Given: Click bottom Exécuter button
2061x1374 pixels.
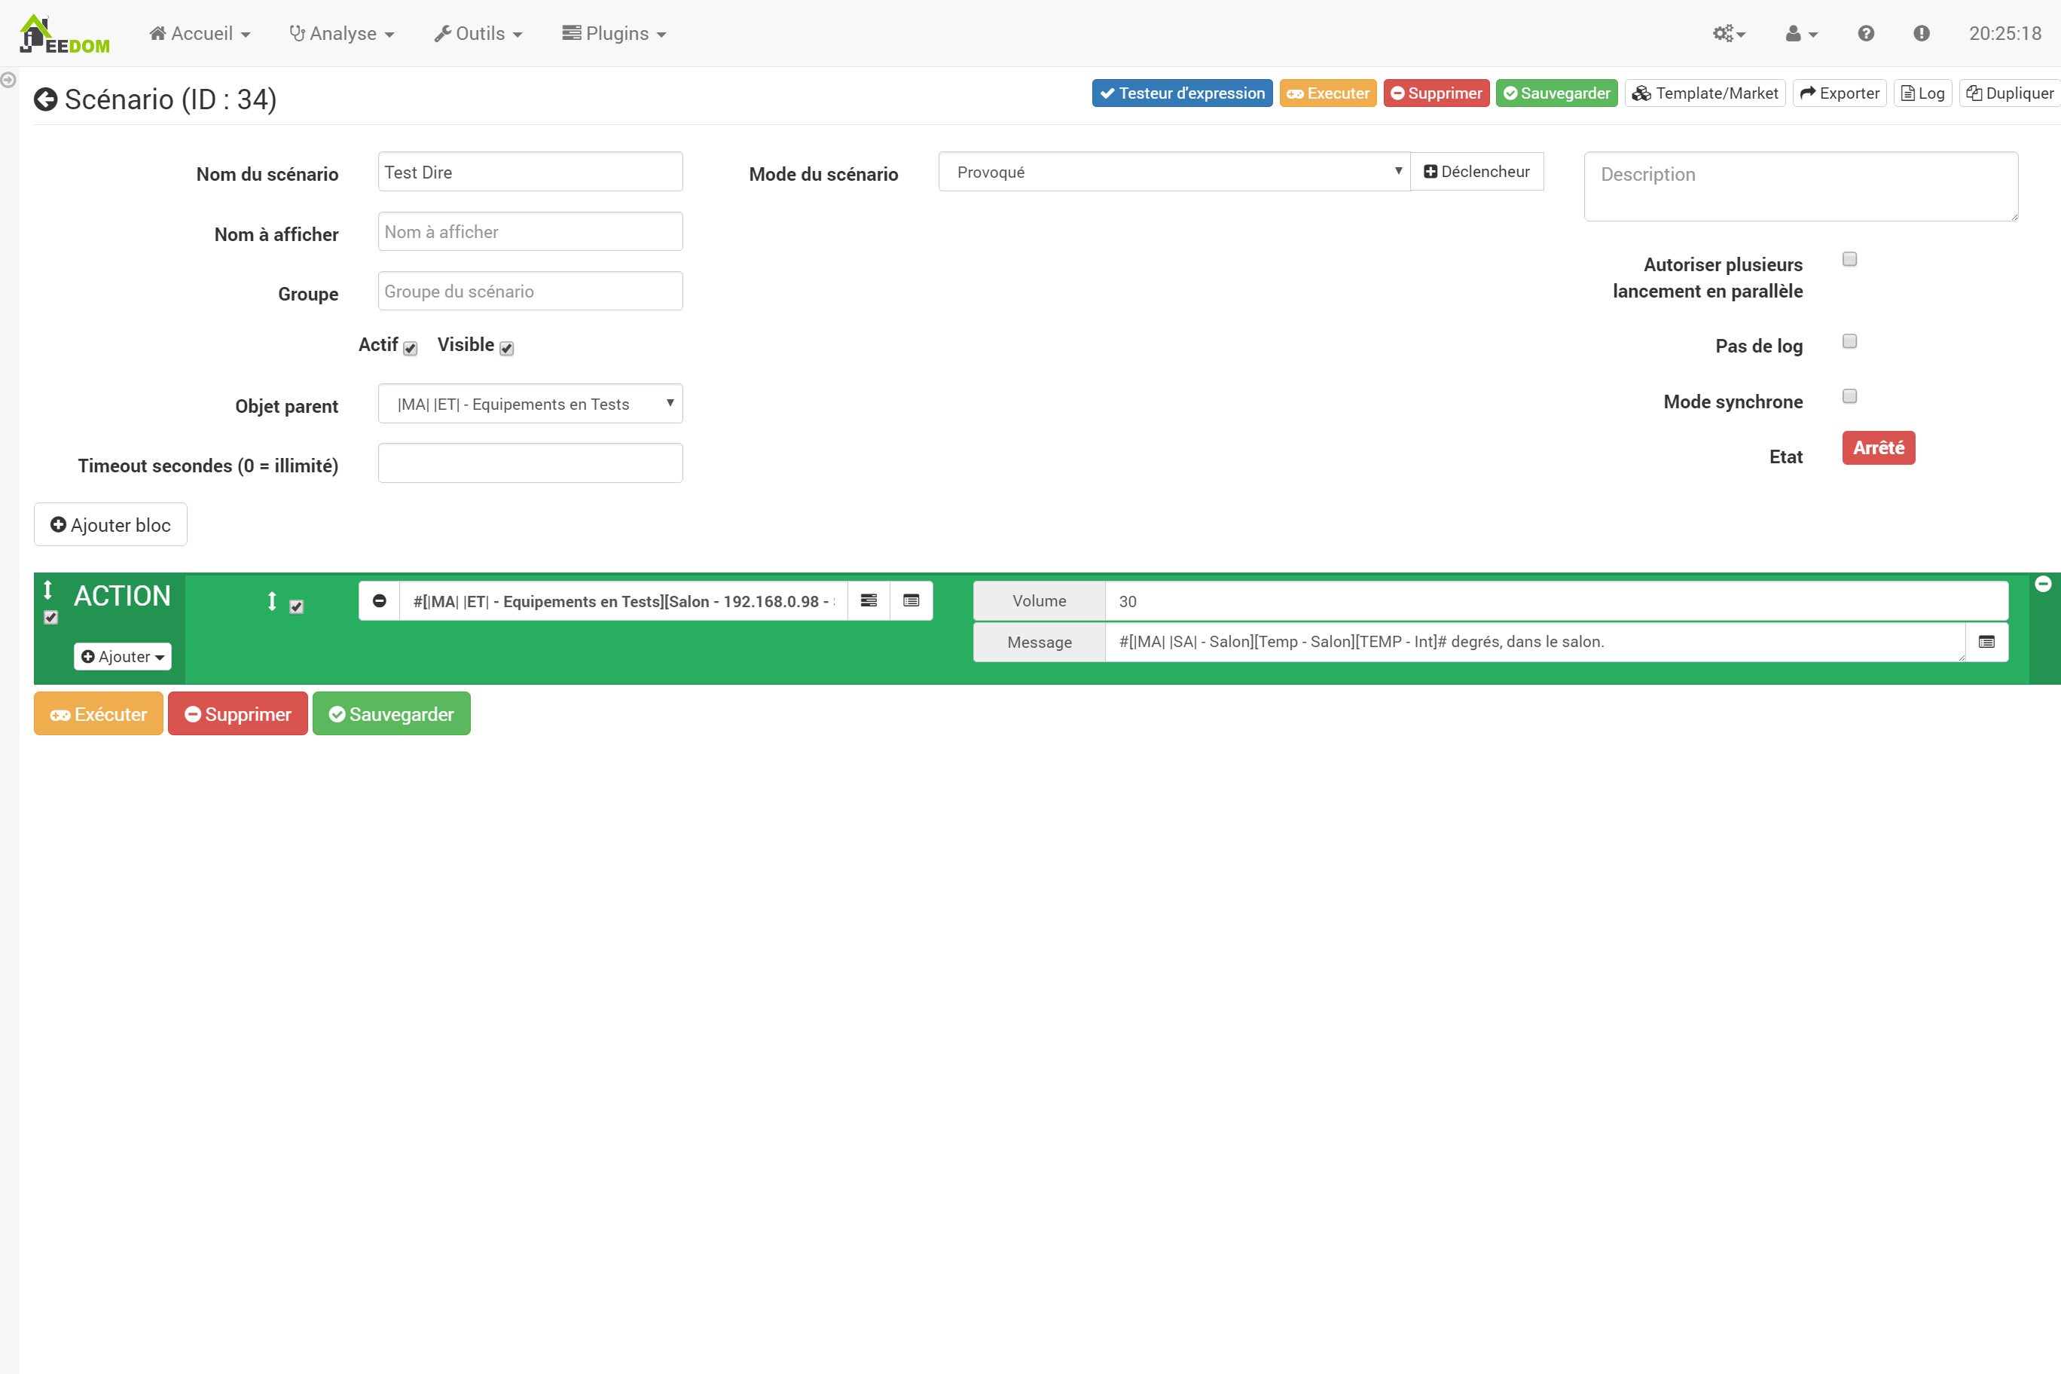Looking at the screenshot, I should coord(98,714).
